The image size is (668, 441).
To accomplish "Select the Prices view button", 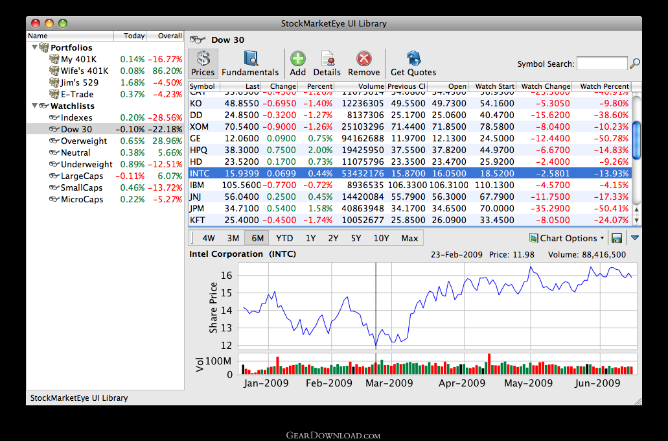I will pos(203,64).
